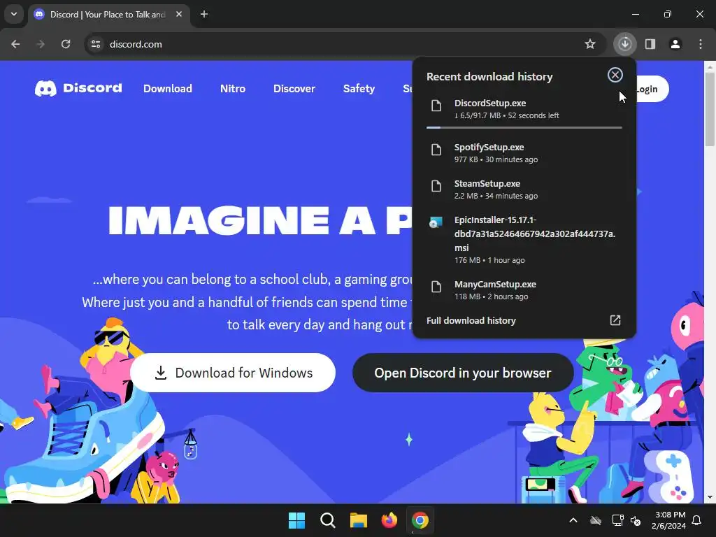Click the SteamSetup.exe file icon
The image size is (716, 537).
(436, 186)
